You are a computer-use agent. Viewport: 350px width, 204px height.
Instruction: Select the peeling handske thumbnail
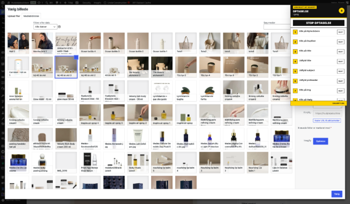coord(18,138)
